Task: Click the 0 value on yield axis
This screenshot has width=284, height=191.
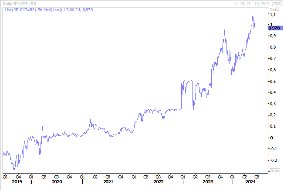Action: pyautogui.click(x=272, y=138)
